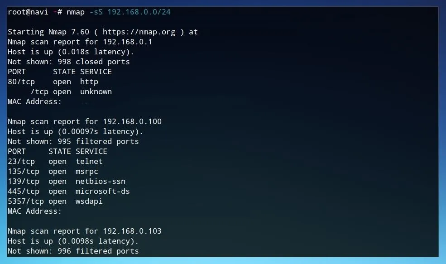The width and height of the screenshot is (446, 264).
Task: Click the nmap command word
Action: point(75,13)
